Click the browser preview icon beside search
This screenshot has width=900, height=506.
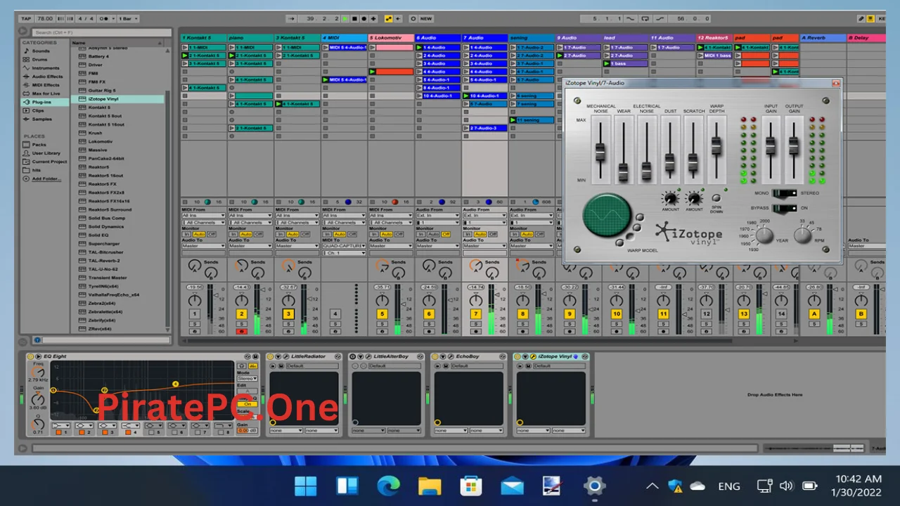[x=23, y=32]
